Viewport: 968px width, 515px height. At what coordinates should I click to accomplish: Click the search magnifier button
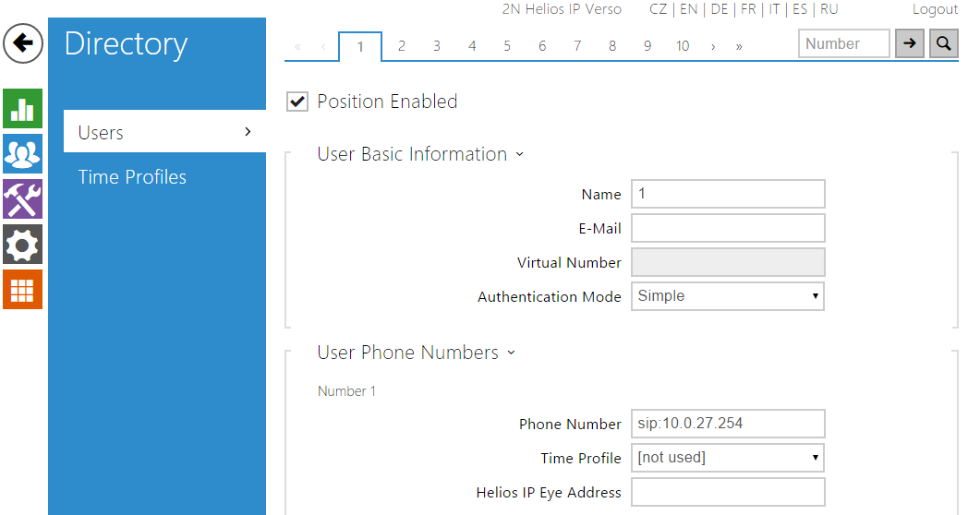tap(943, 43)
